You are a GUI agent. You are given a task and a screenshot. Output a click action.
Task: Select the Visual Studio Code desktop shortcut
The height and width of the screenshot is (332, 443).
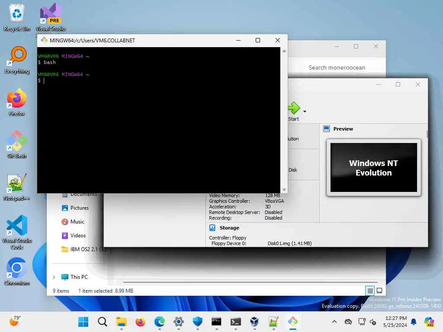[x=17, y=232]
